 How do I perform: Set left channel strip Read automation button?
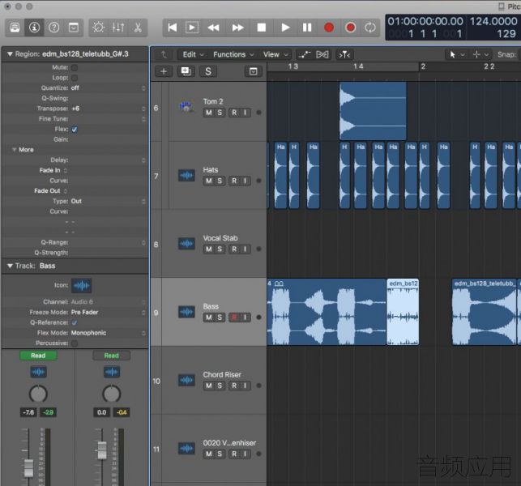(38, 356)
